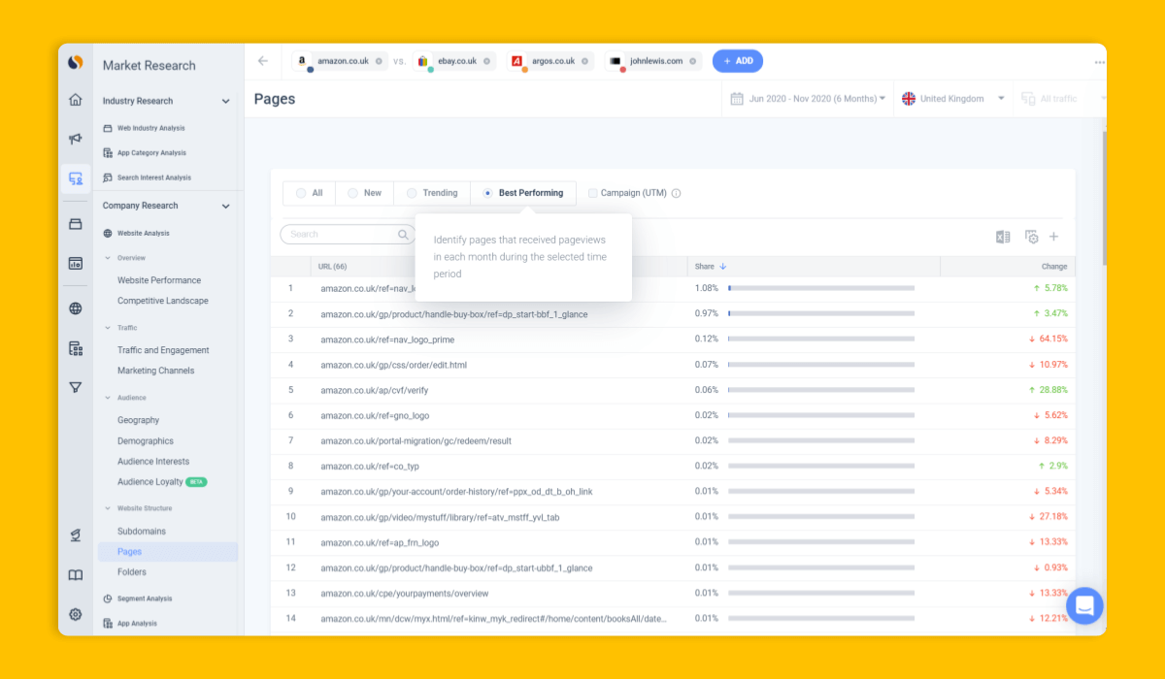This screenshot has width=1165, height=679.
Task: Select the Home icon in the left rail
Action: point(75,100)
